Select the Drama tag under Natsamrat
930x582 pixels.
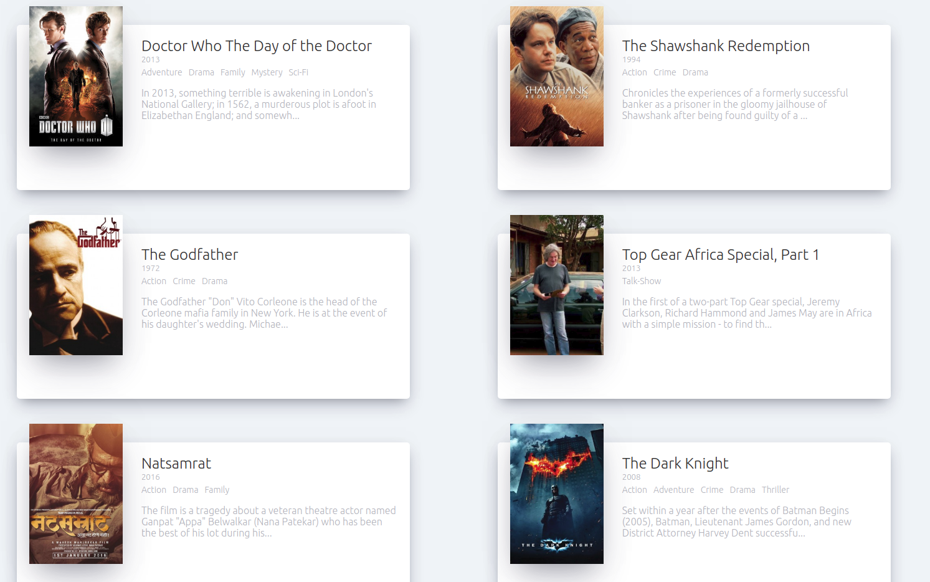pos(186,490)
